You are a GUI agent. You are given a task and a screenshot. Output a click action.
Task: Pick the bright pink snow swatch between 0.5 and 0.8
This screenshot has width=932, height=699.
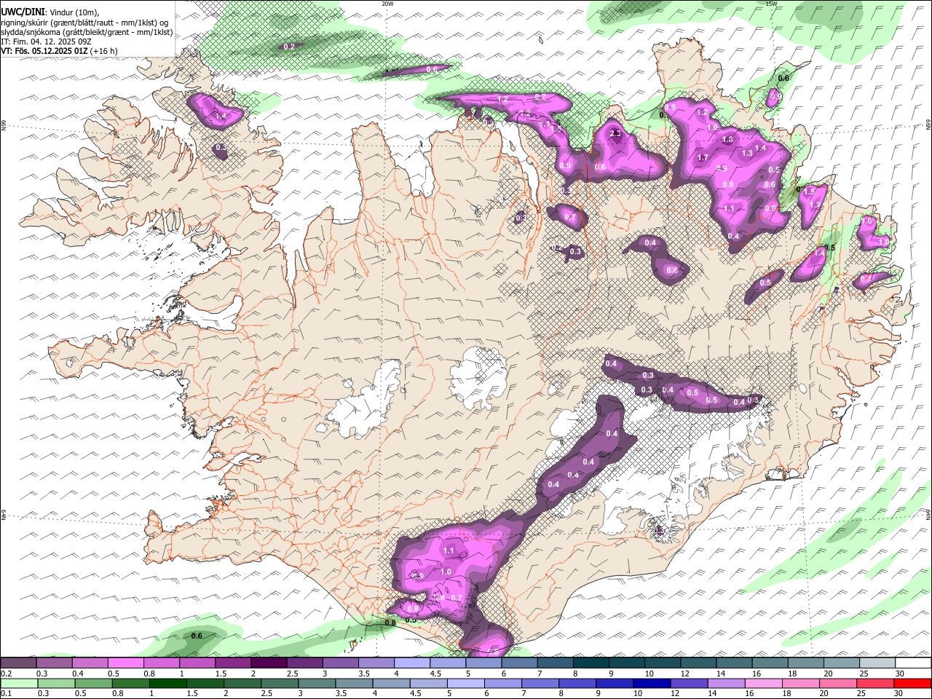tap(125, 663)
